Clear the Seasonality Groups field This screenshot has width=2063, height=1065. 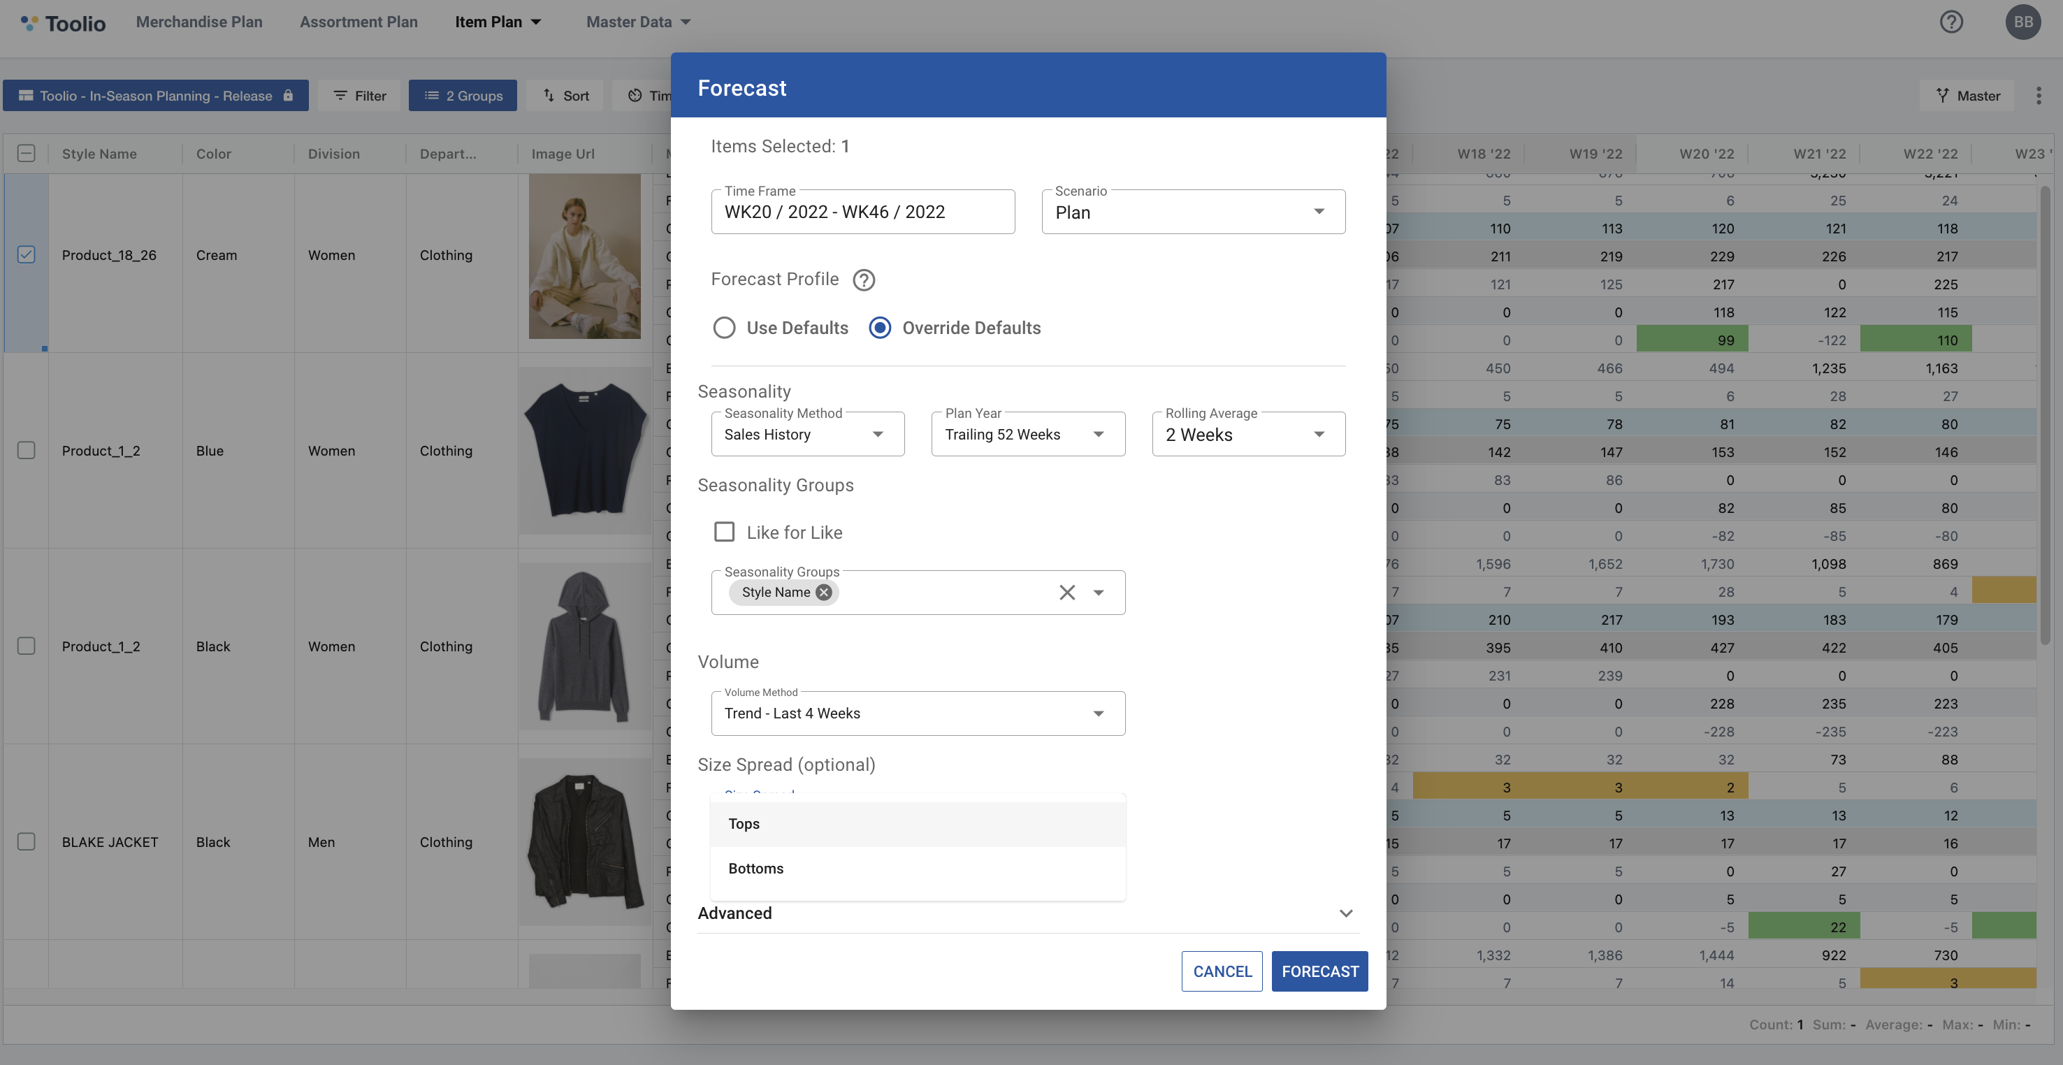1066,593
